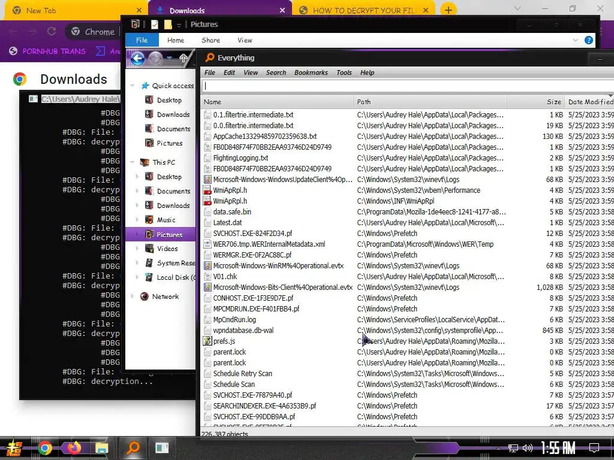614x460 pixels.
Task: Open the console window taskbar icon
Action: (161, 448)
